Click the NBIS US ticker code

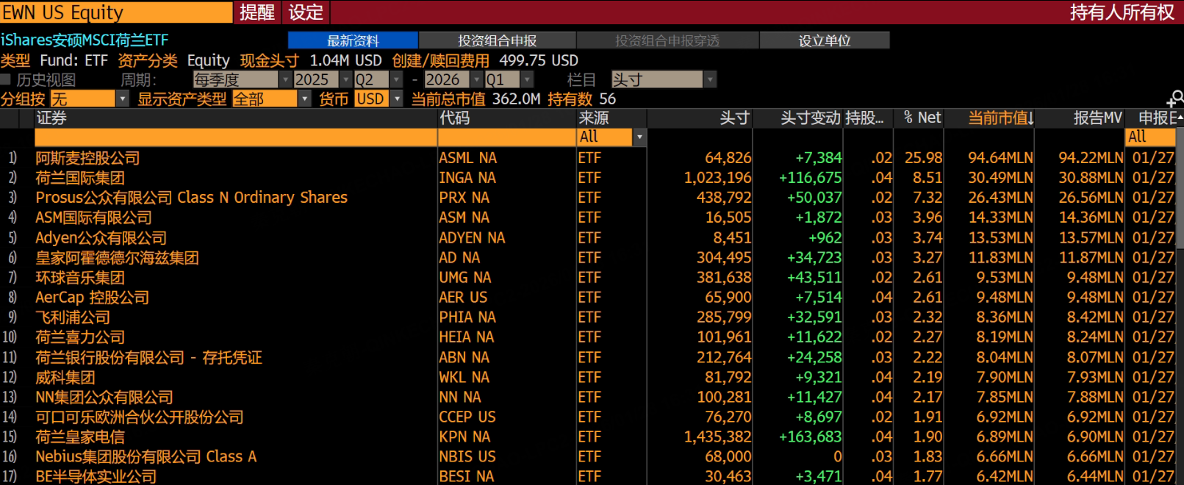pyautogui.click(x=467, y=457)
